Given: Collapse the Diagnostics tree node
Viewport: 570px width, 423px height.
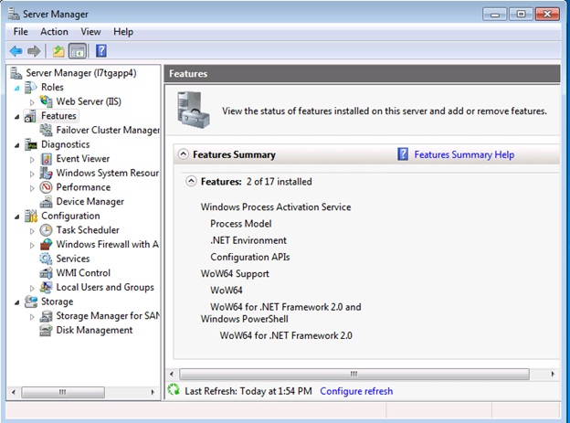Looking at the screenshot, I should (17, 145).
